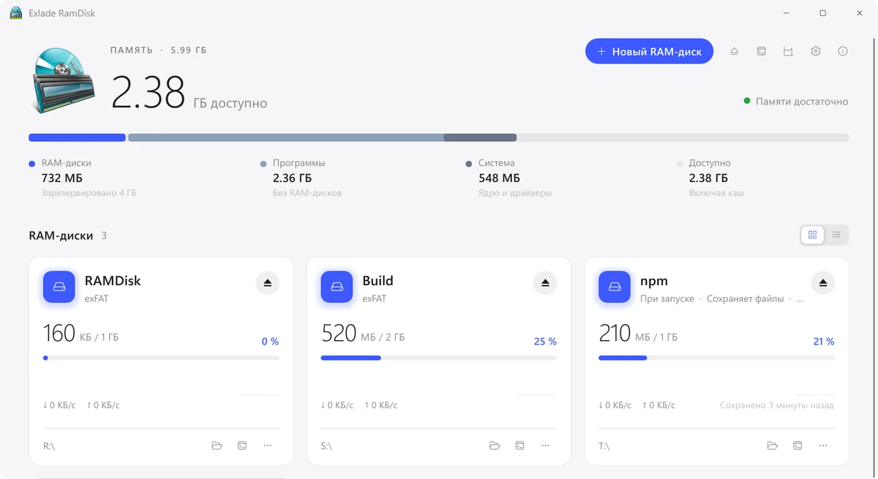Click the 'R:\' drive letter

coord(49,446)
